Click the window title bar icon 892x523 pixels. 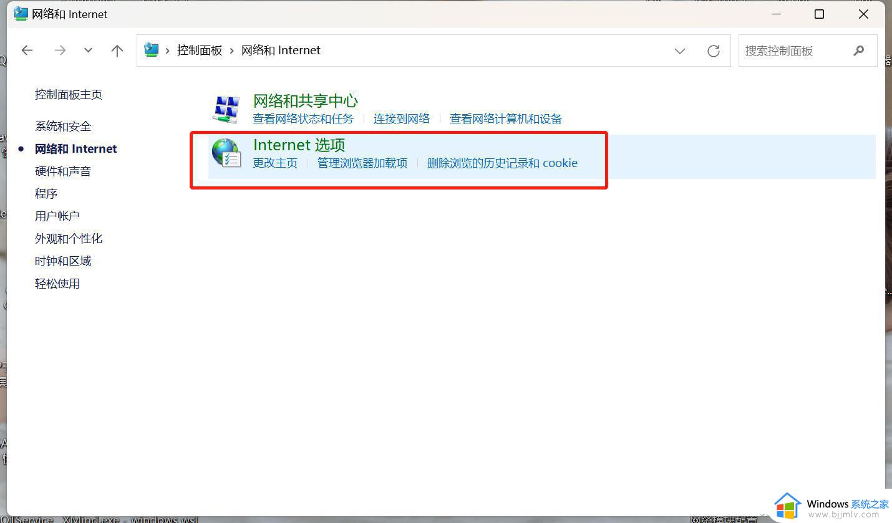[x=21, y=14]
